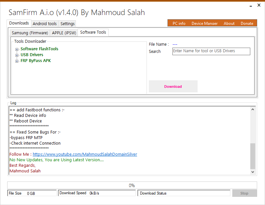Click the File Size 0 GB field

pos(32,193)
